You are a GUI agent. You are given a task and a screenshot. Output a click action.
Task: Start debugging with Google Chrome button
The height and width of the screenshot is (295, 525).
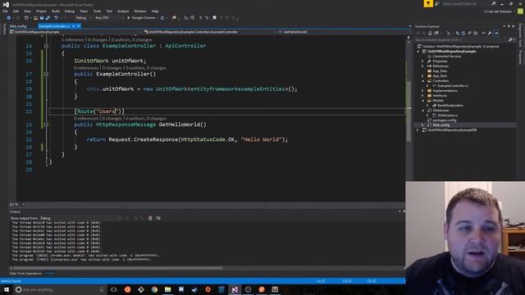coord(141,18)
